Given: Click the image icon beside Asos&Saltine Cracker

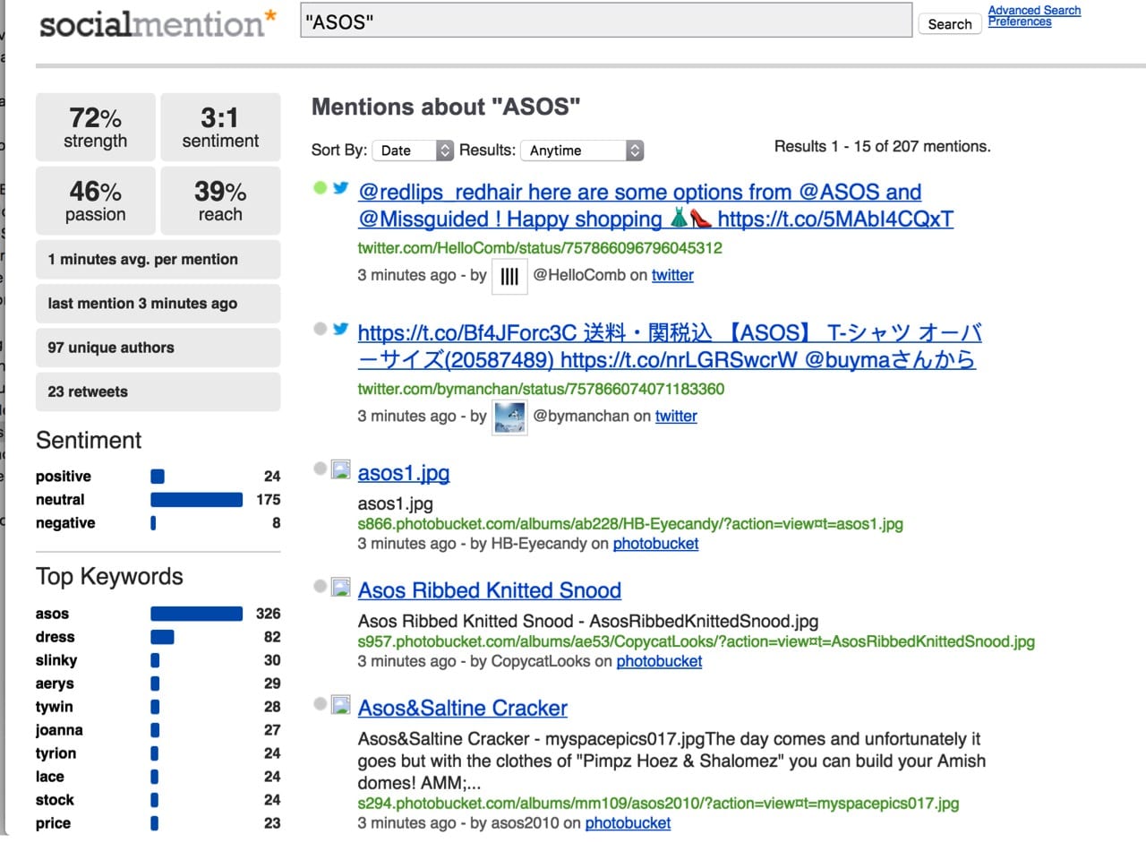Looking at the screenshot, I should [340, 704].
